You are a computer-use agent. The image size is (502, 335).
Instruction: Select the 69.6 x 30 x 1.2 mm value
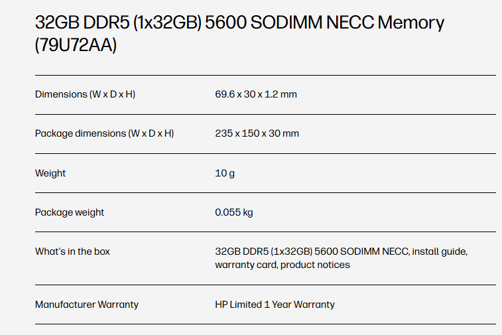pos(256,94)
